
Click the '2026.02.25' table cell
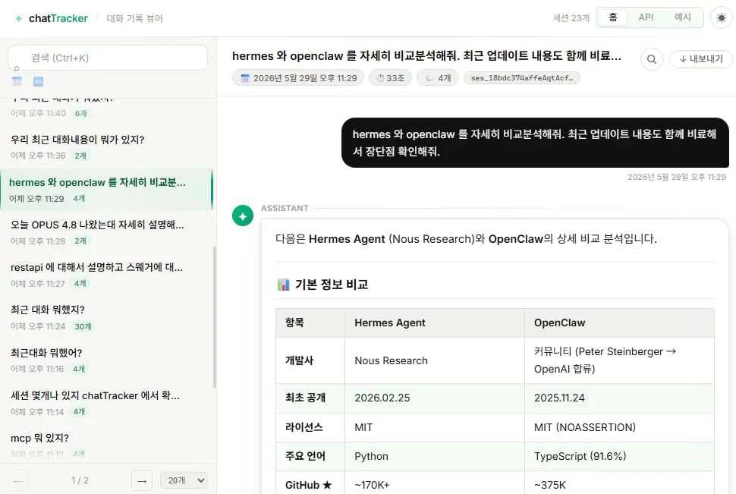[x=435, y=398]
